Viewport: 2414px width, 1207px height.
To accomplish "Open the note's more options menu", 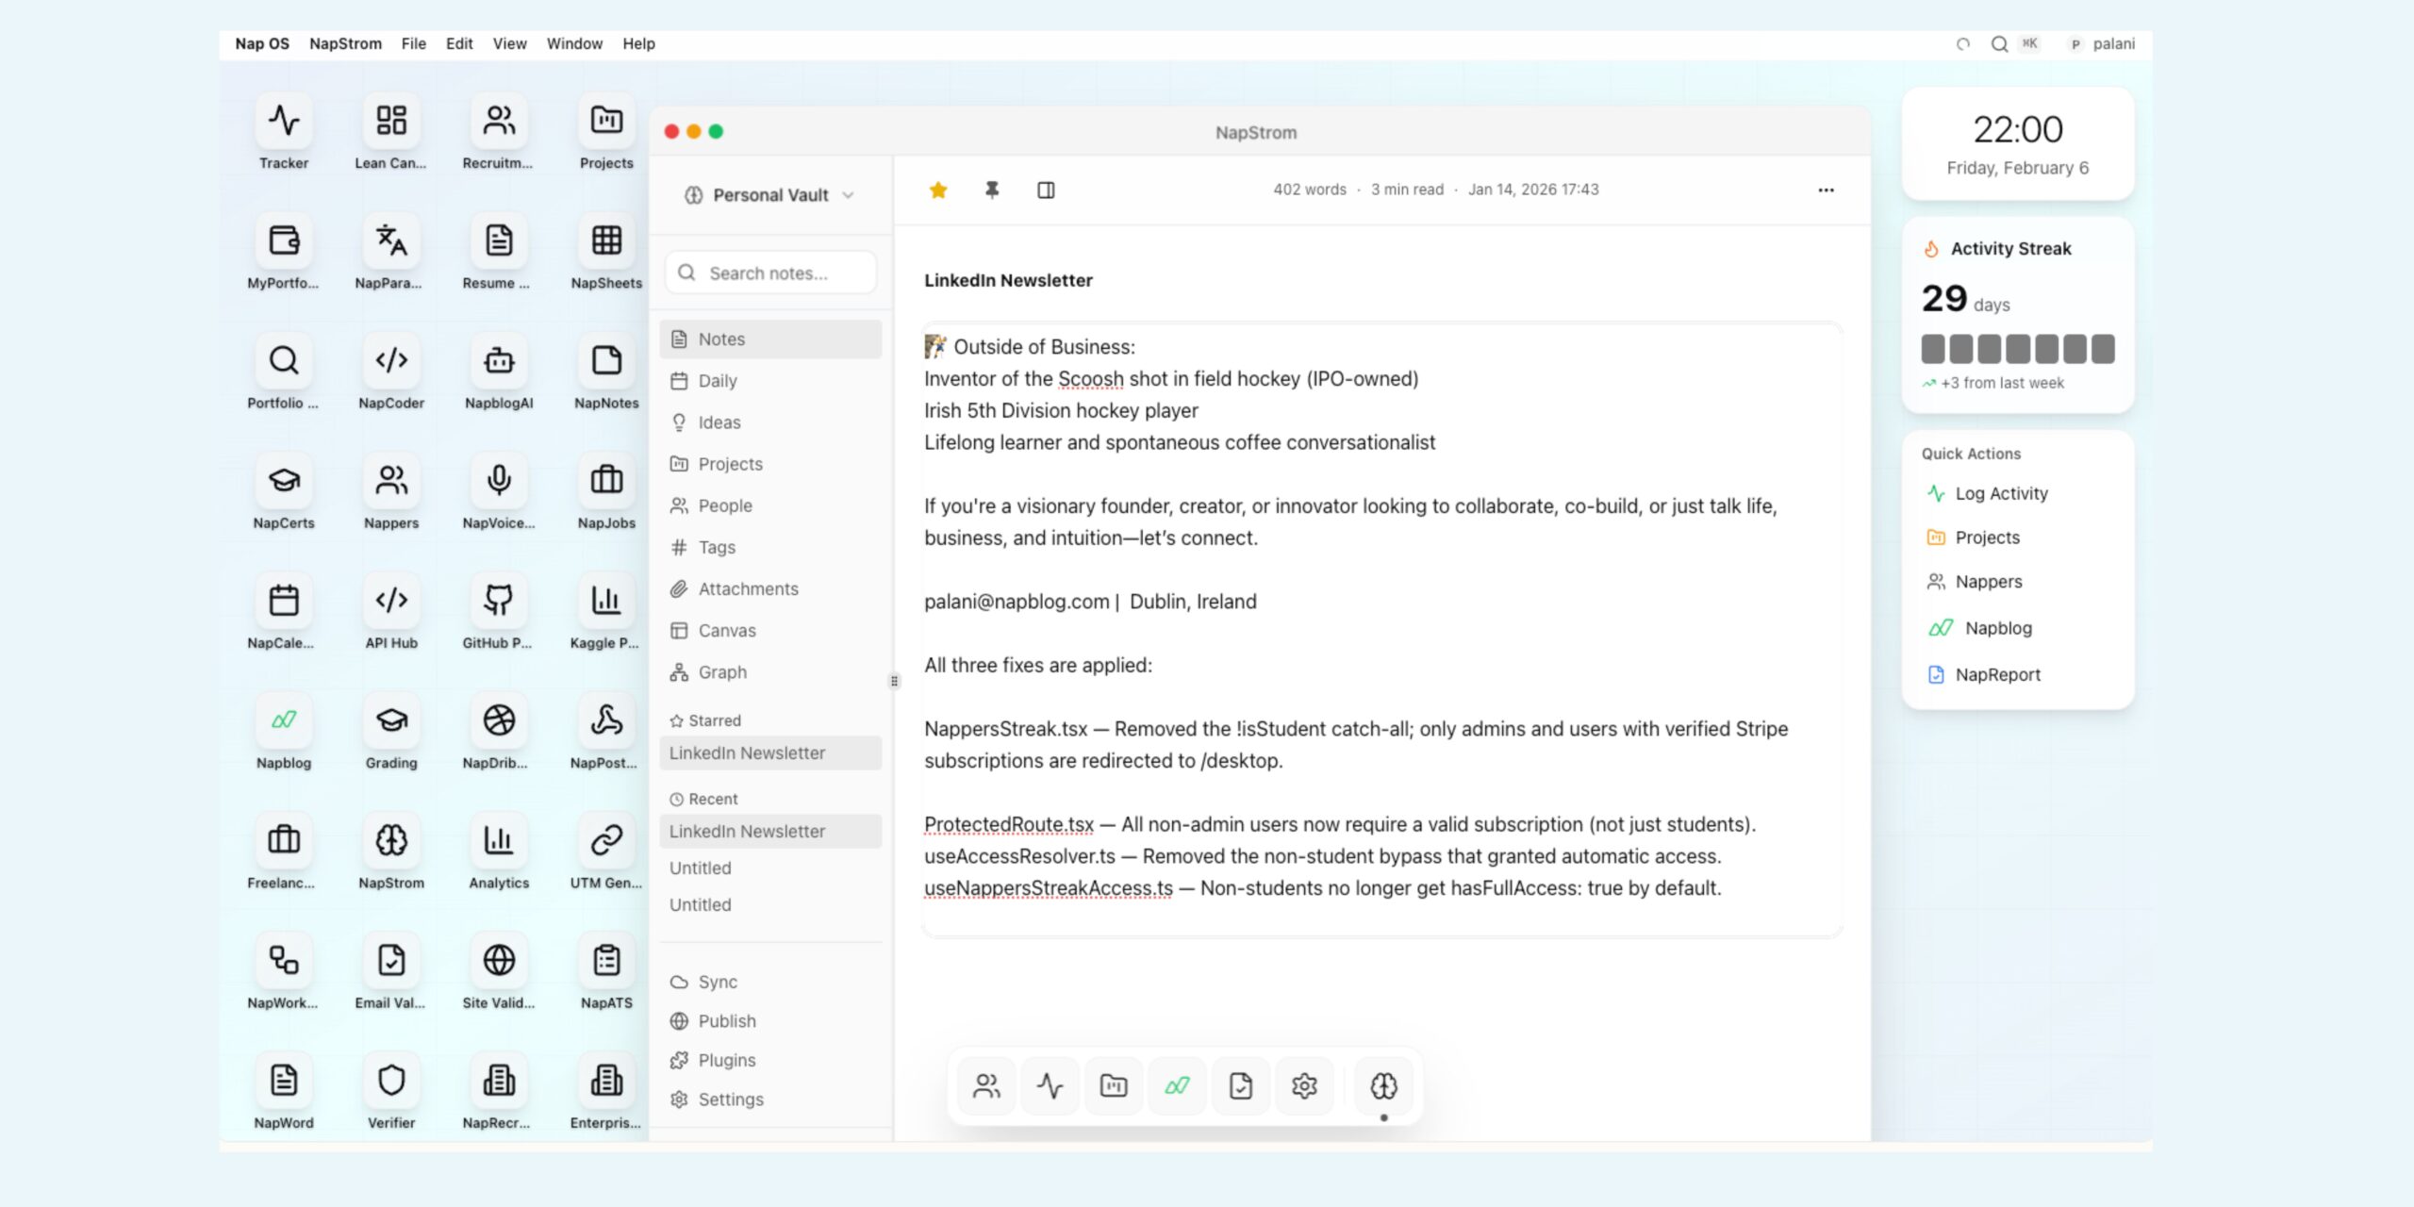I will pos(1826,190).
